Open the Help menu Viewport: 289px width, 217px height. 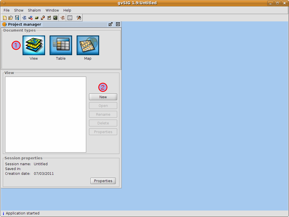point(67,10)
